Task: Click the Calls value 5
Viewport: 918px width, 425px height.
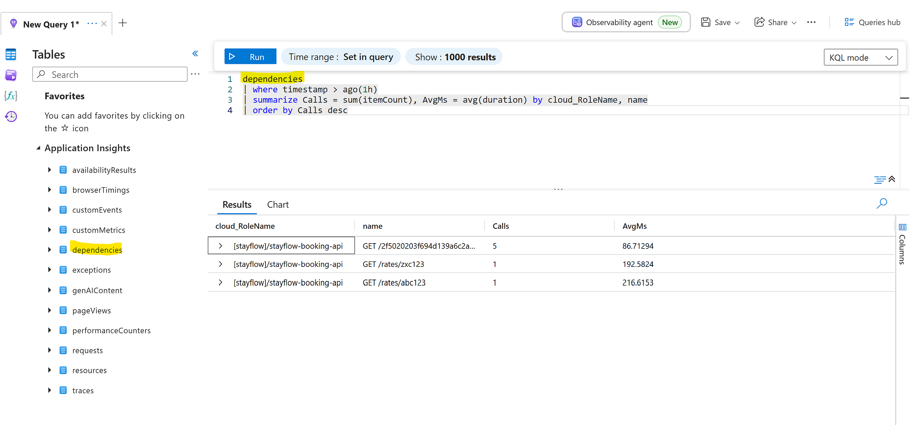Action: click(495, 246)
